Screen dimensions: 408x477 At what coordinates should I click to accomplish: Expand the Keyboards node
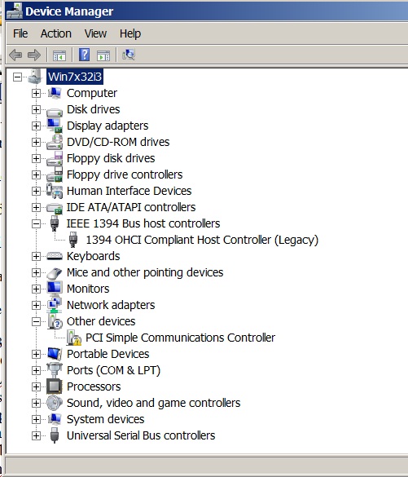(x=36, y=256)
